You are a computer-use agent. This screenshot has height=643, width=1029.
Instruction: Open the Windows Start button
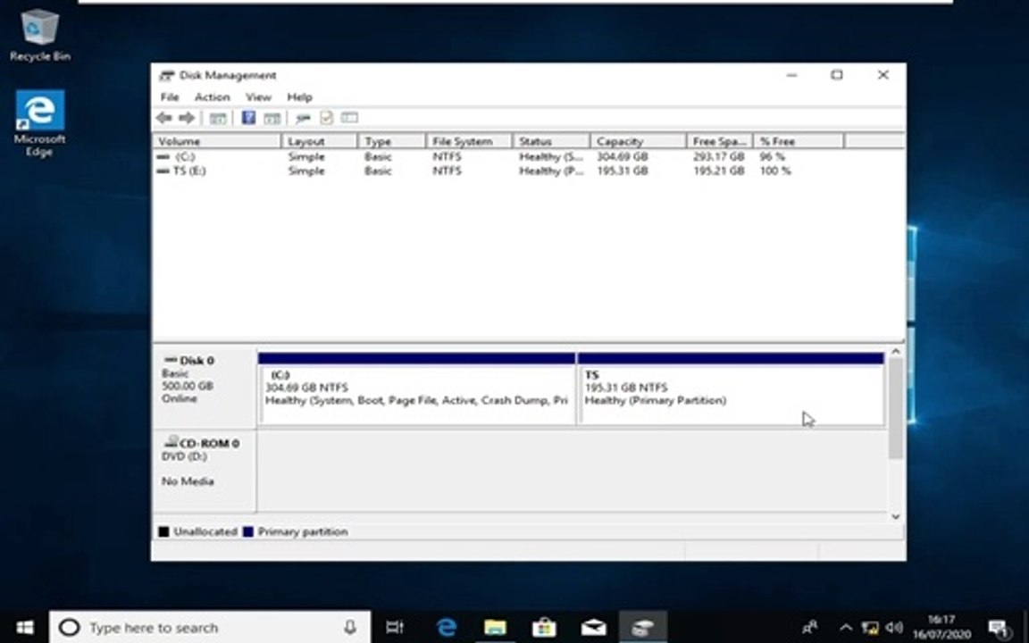click(24, 627)
